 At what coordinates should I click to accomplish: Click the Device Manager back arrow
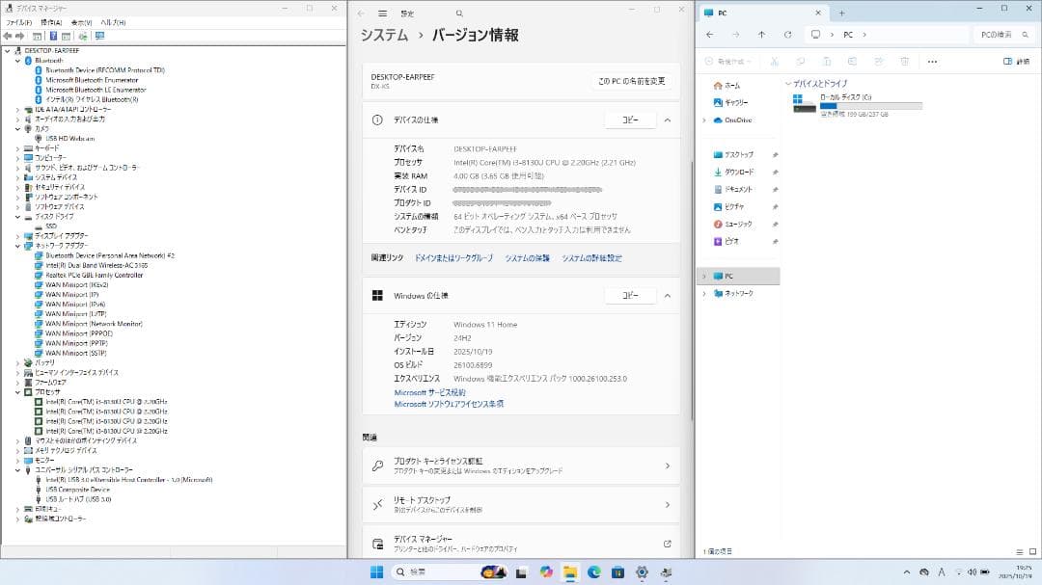click(8, 37)
